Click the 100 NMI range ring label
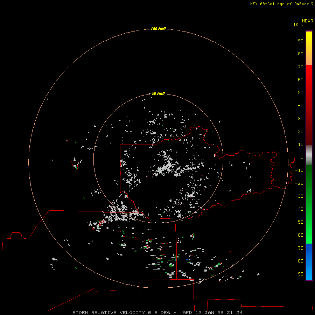Screen dimensions: 315x315 click(x=158, y=29)
